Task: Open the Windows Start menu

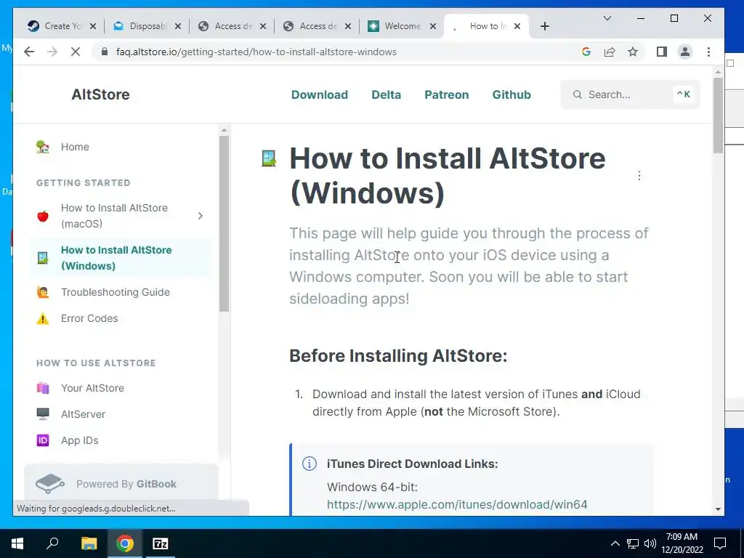Action: point(17,543)
